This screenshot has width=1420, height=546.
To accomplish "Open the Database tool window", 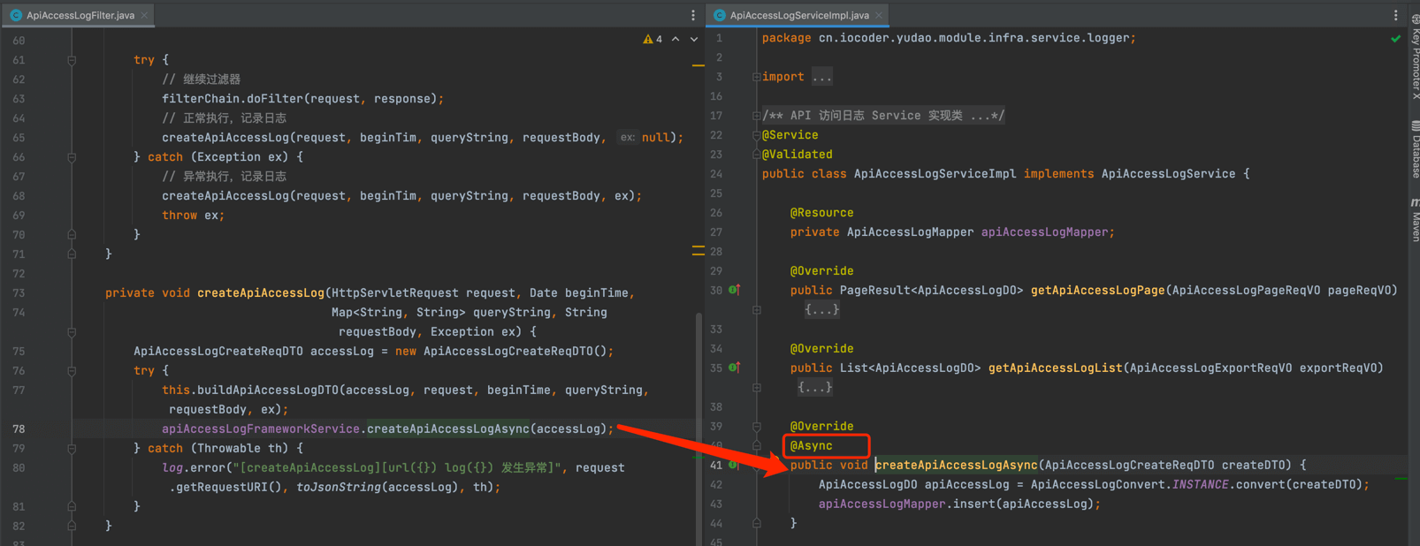I will pos(1414,150).
